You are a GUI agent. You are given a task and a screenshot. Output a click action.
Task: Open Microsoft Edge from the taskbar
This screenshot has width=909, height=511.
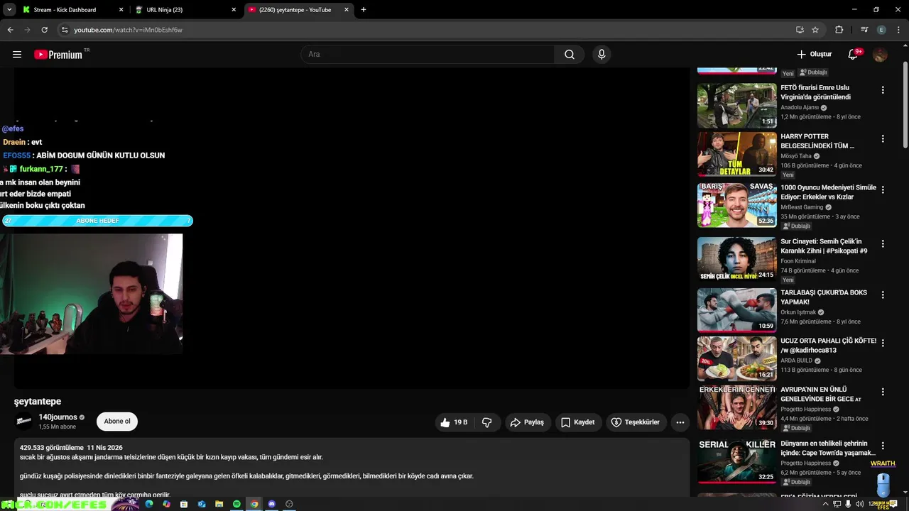[149, 504]
